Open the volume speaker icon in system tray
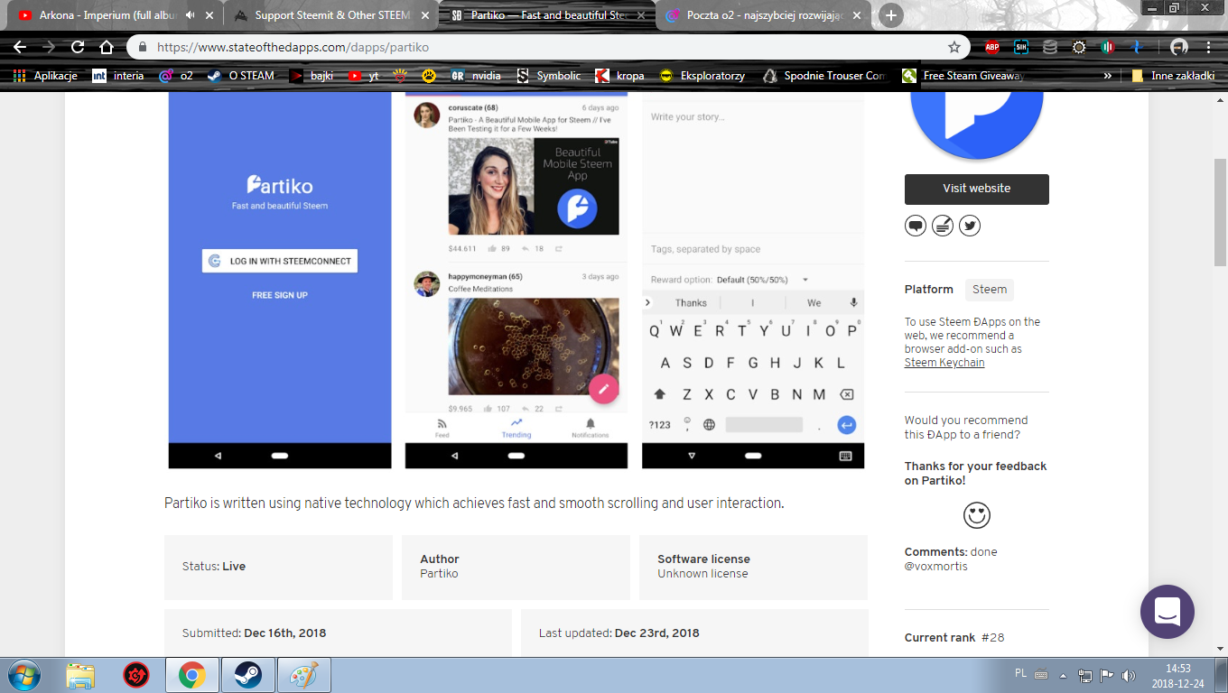 coord(1129,675)
